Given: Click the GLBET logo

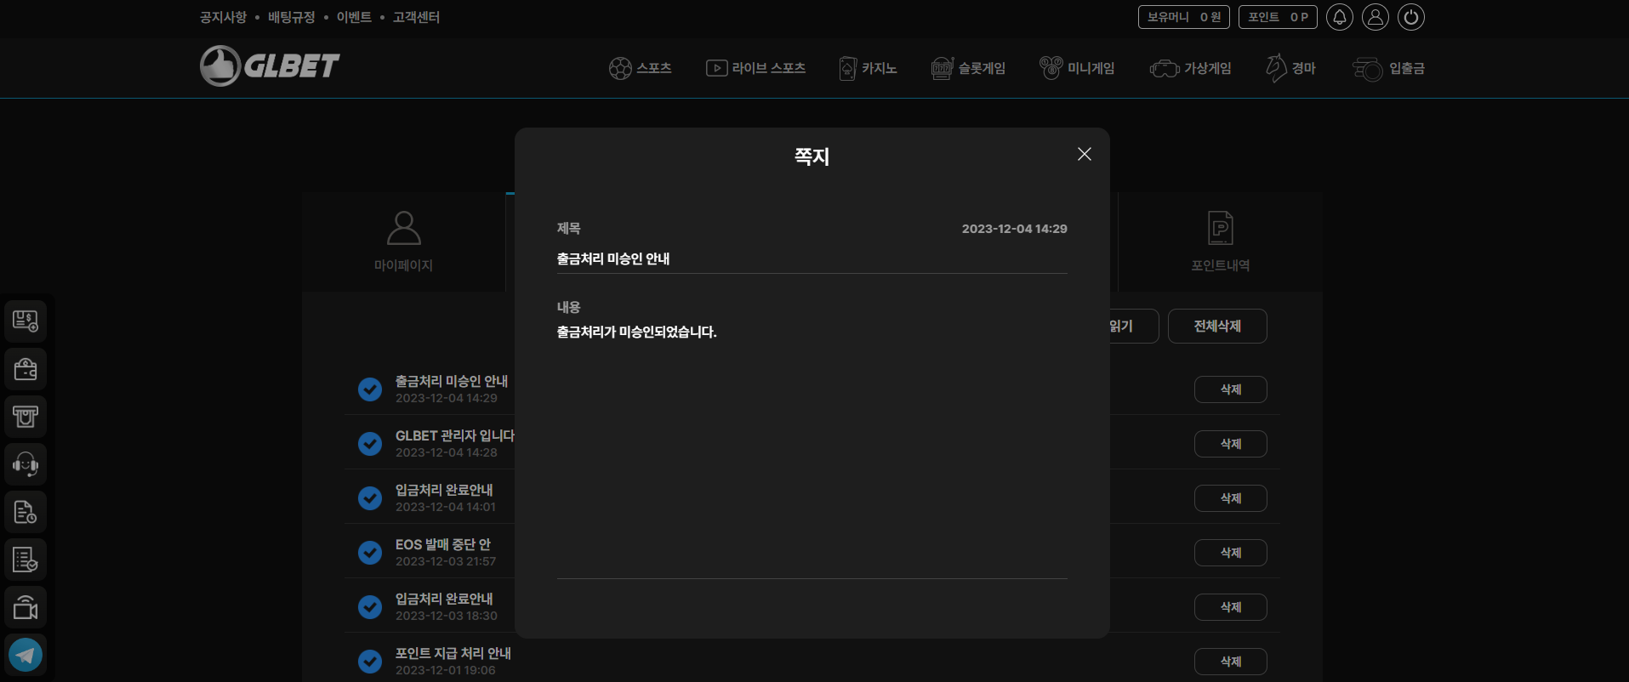Looking at the screenshot, I should pyautogui.click(x=270, y=65).
